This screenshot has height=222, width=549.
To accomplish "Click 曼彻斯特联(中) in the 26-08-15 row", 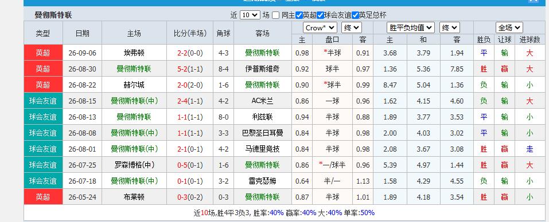I will [x=134, y=101].
